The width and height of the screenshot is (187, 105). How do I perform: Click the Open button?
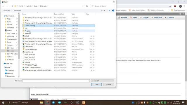[96, 85]
